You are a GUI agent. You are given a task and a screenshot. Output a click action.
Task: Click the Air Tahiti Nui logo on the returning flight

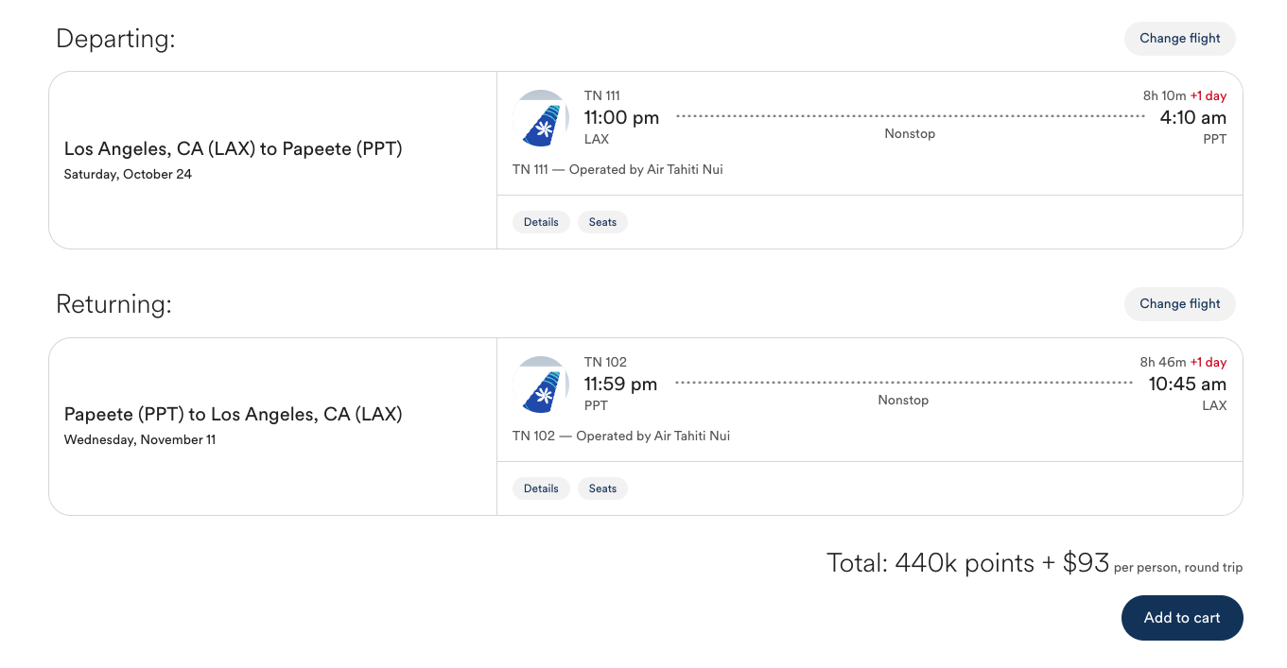point(541,385)
